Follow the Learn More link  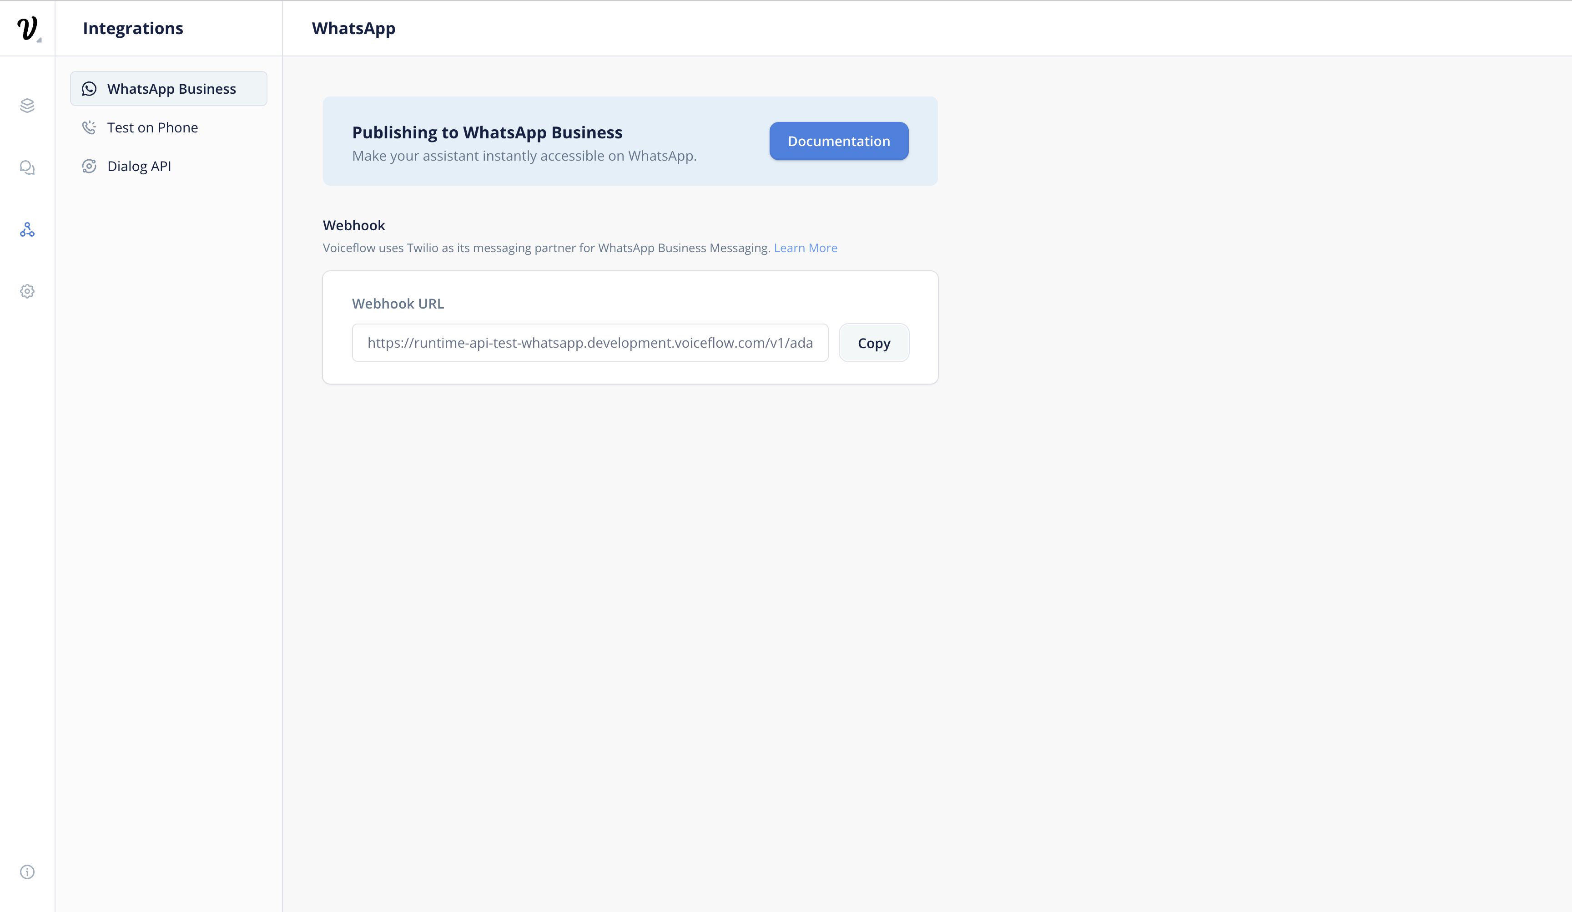806,248
